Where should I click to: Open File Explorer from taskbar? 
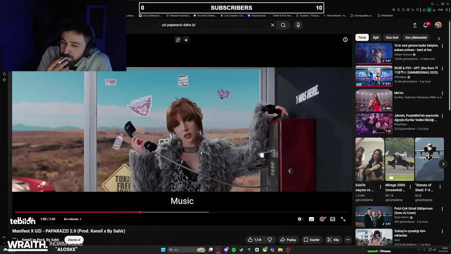[x=280, y=250]
